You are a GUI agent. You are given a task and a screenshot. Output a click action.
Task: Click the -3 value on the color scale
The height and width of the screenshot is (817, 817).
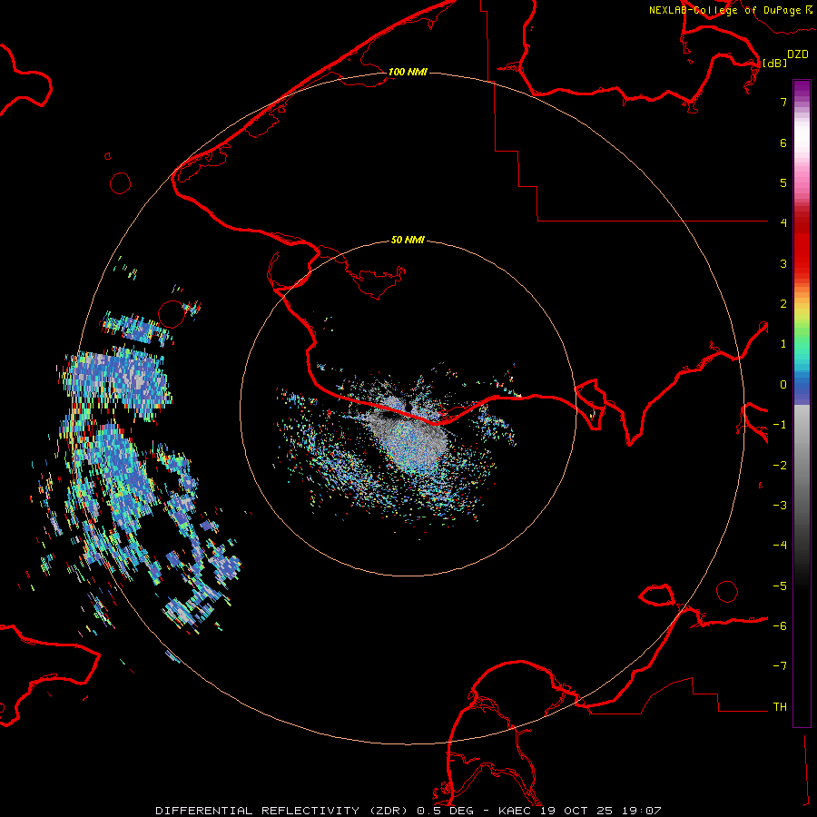pyautogui.click(x=780, y=506)
